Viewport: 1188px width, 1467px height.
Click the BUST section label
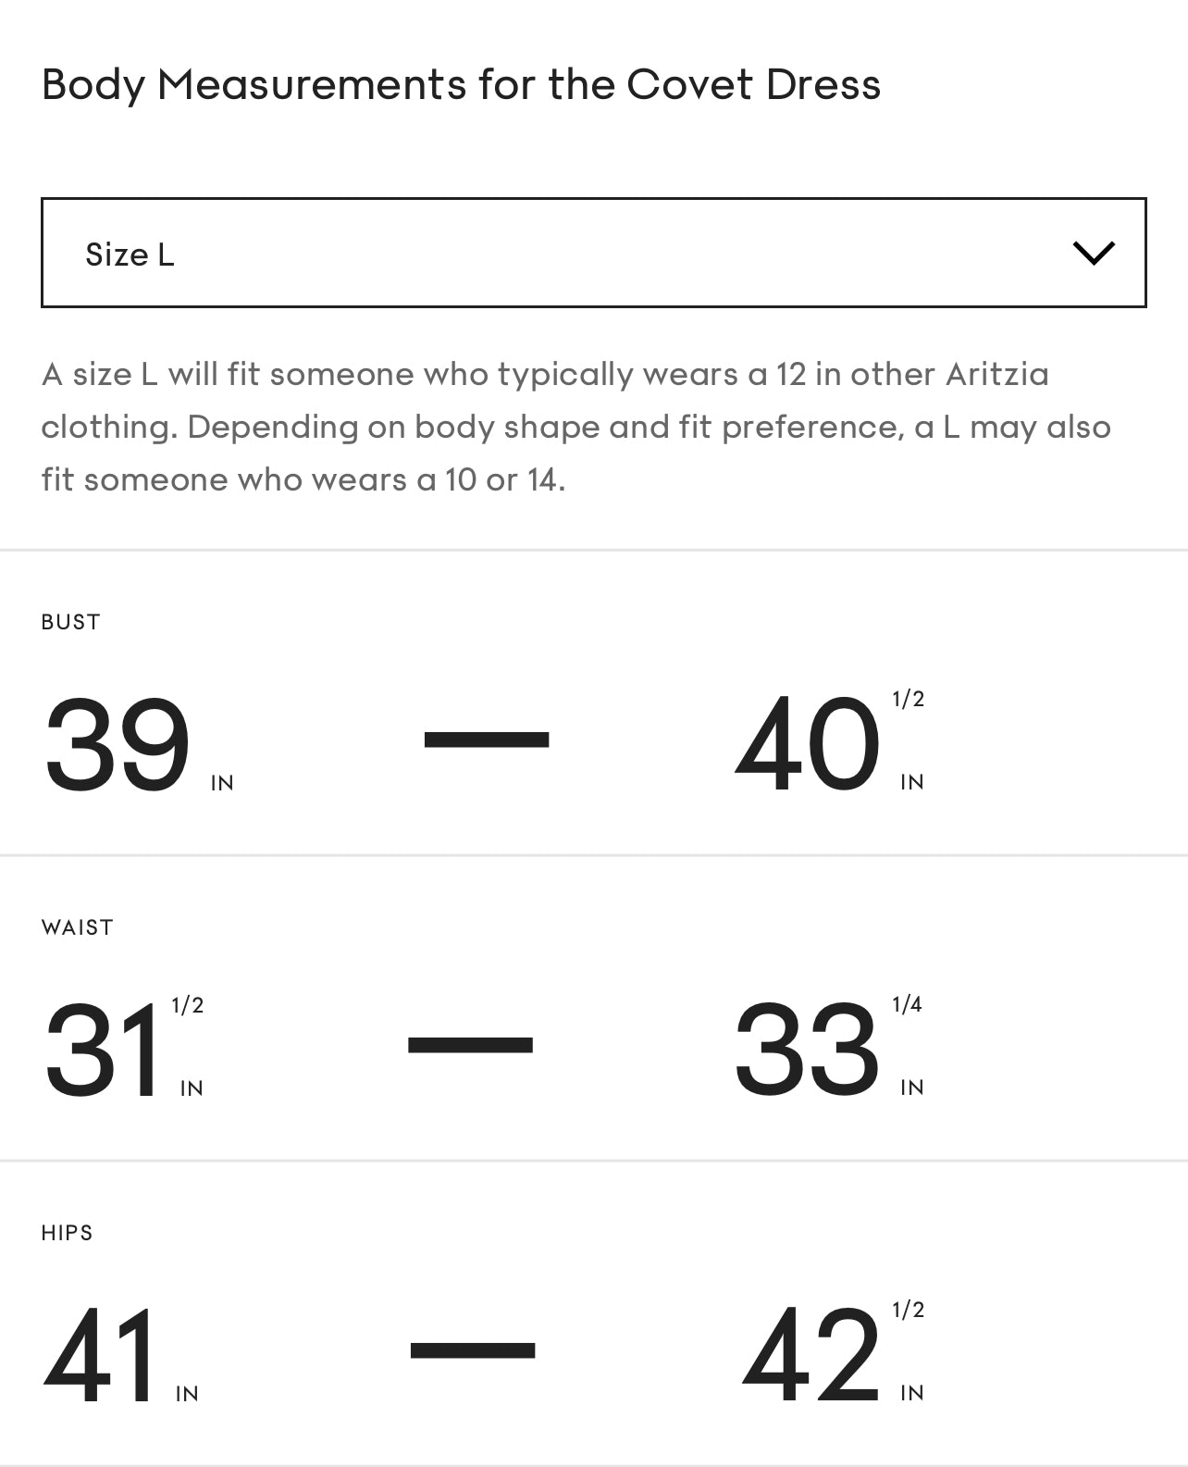[x=70, y=622]
